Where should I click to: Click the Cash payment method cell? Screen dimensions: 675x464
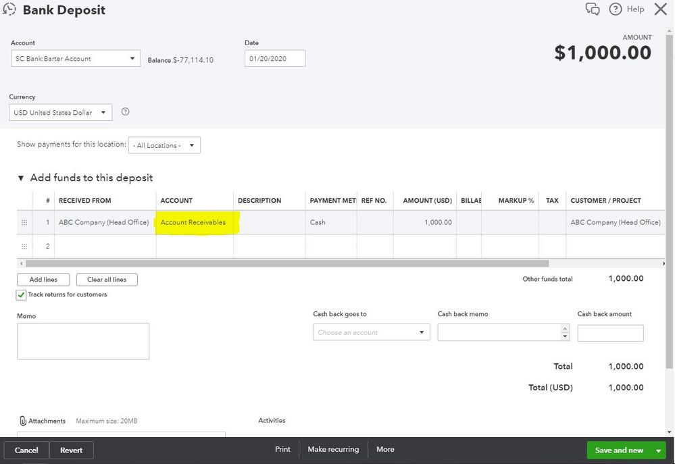pos(331,222)
